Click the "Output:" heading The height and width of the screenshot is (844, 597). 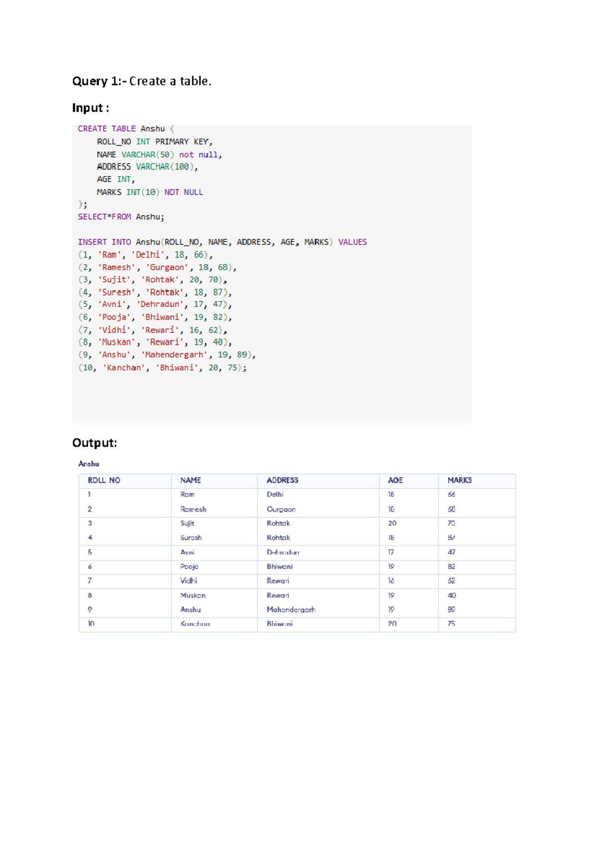pyautogui.click(x=95, y=442)
